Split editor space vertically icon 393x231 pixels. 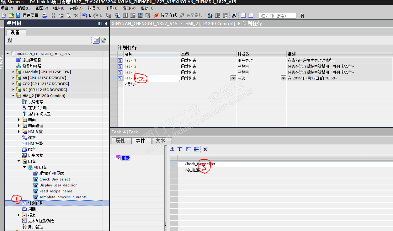(251, 15)
